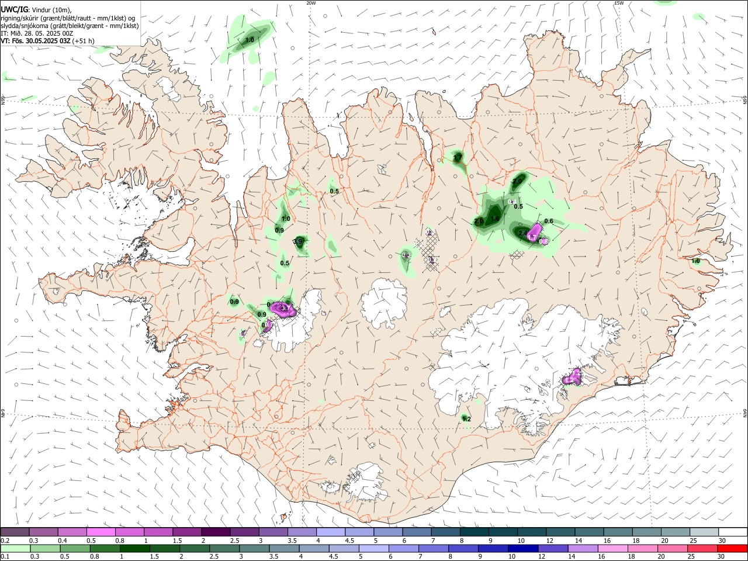Pick bottom scale swatch between 20 and 25

click(674, 548)
